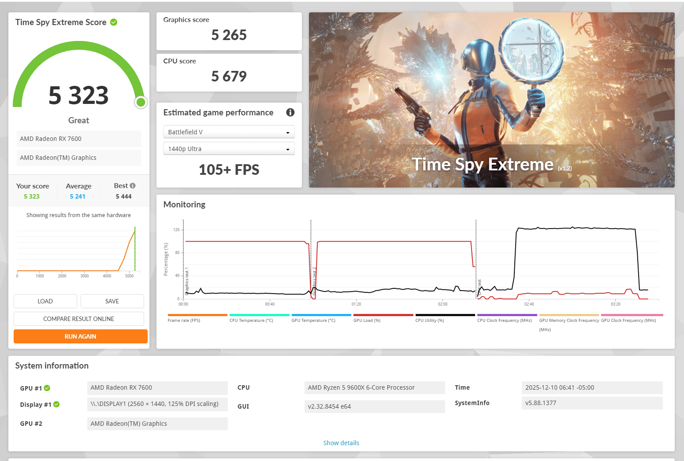This screenshot has height=461, width=684.
Task: Click COMPARE RESULT ONLINE
Action: pos(79,319)
